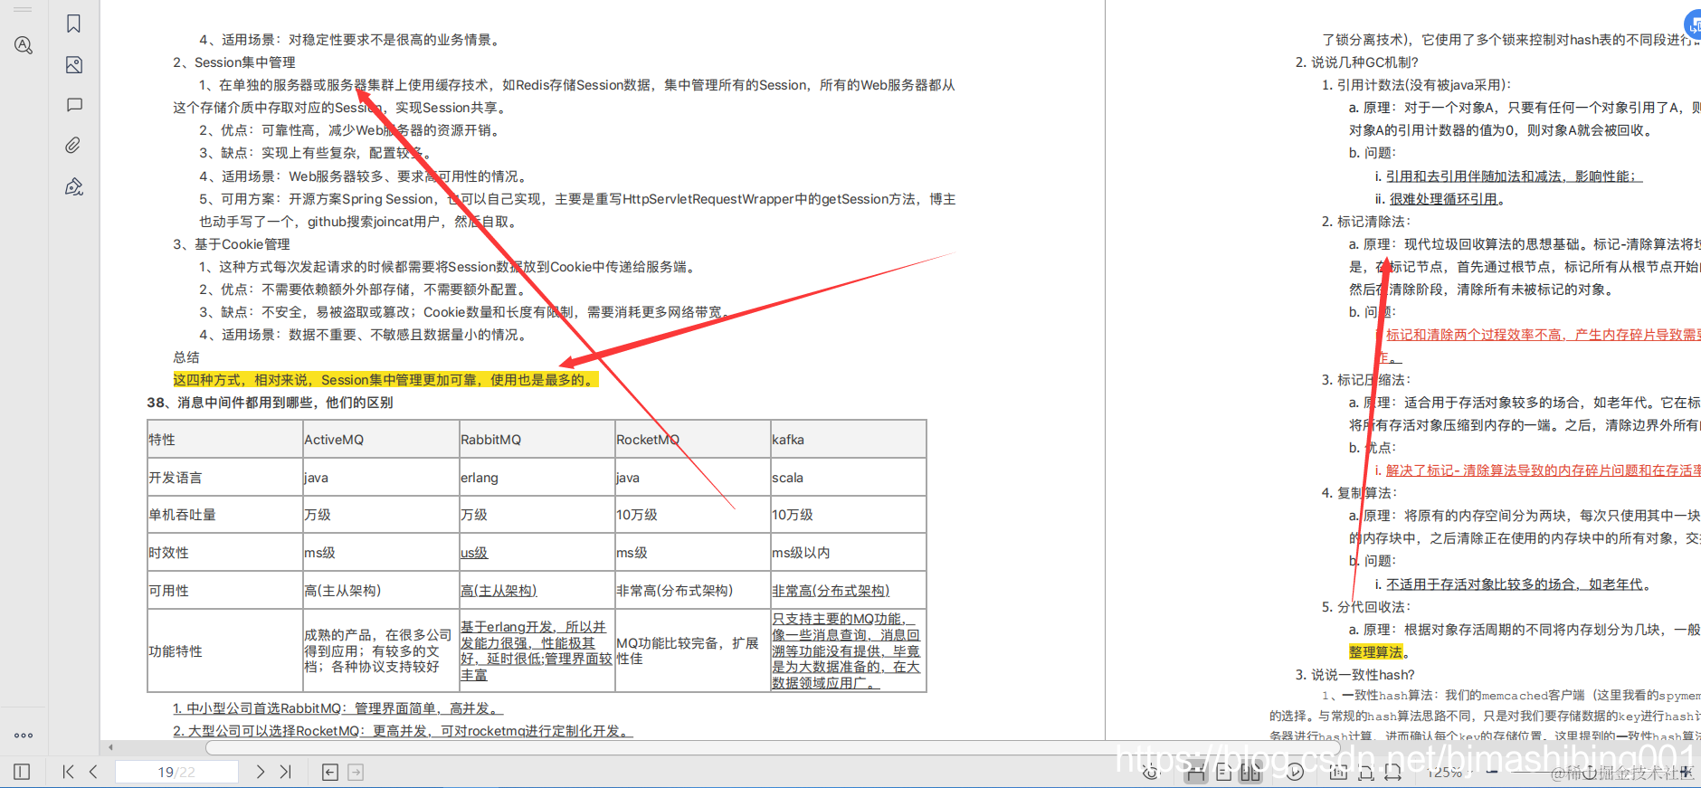The image size is (1701, 788).
Task: Open the signature pen panel
Action: tap(74, 186)
